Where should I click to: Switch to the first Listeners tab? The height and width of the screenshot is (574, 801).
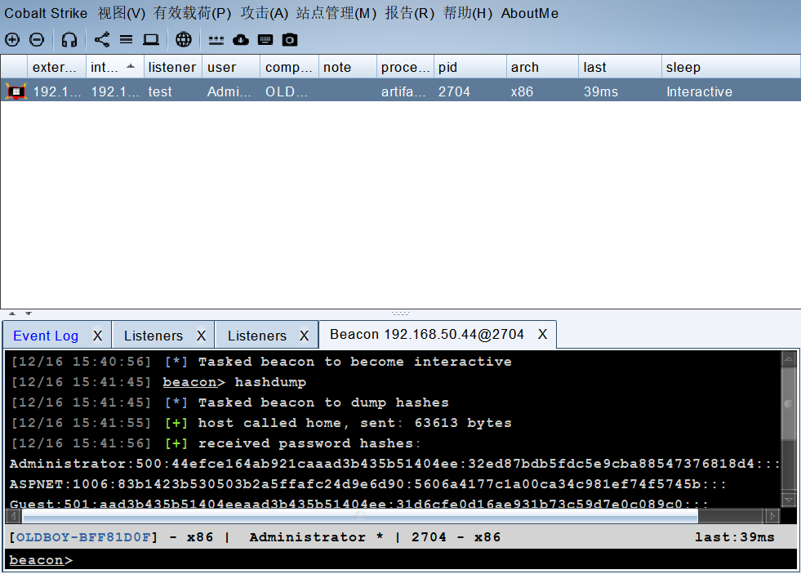click(x=154, y=336)
